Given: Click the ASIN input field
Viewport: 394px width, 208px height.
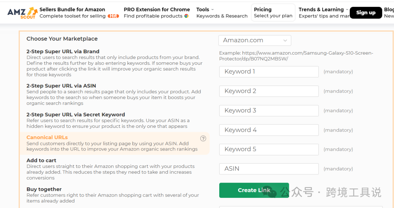Looking at the screenshot, I should pos(269,169).
